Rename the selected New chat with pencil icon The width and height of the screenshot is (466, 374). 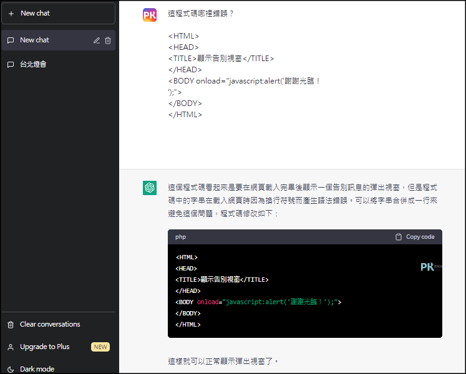pyautogui.click(x=97, y=41)
